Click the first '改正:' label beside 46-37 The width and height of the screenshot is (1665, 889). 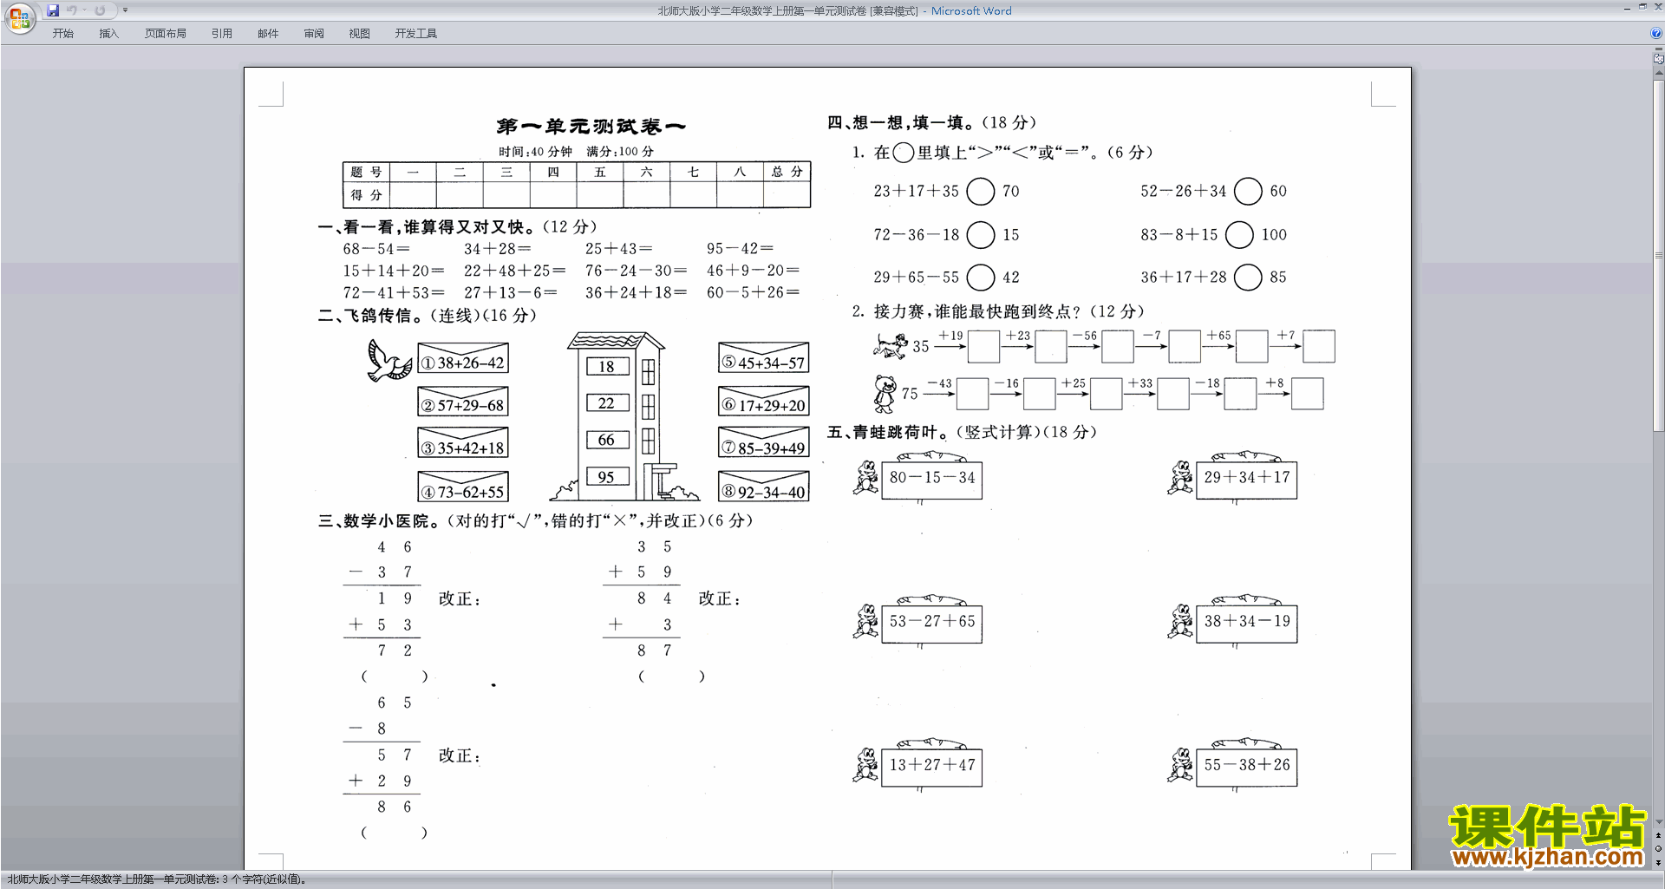[x=459, y=599]
